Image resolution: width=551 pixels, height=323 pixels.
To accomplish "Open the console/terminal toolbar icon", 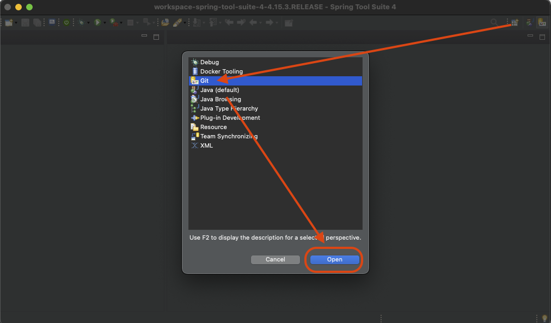I will [52, 22].
